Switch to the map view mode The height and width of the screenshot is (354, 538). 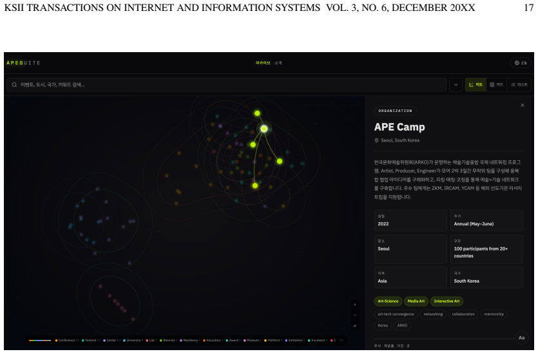tap(476, 85)
